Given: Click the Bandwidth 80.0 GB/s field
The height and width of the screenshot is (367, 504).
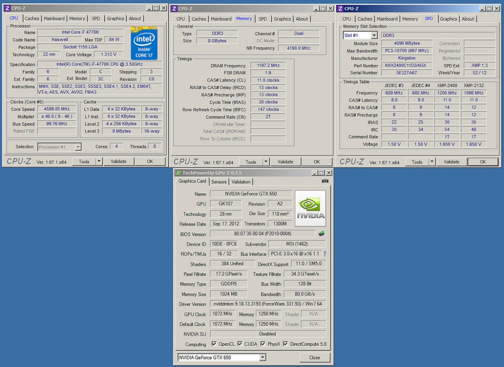Looking at the screenshot, I should click(x=305, y=294).
